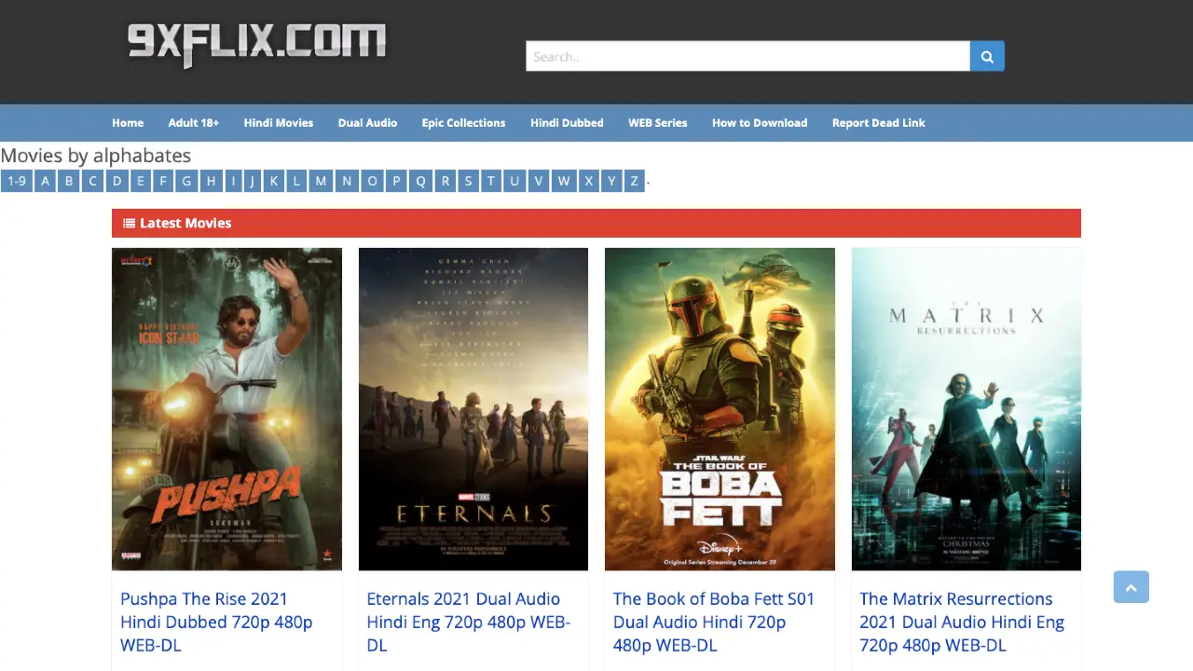Screen dimensions: 1193x671
Task: Filter movies by letter R
Action: click(445, 181)
